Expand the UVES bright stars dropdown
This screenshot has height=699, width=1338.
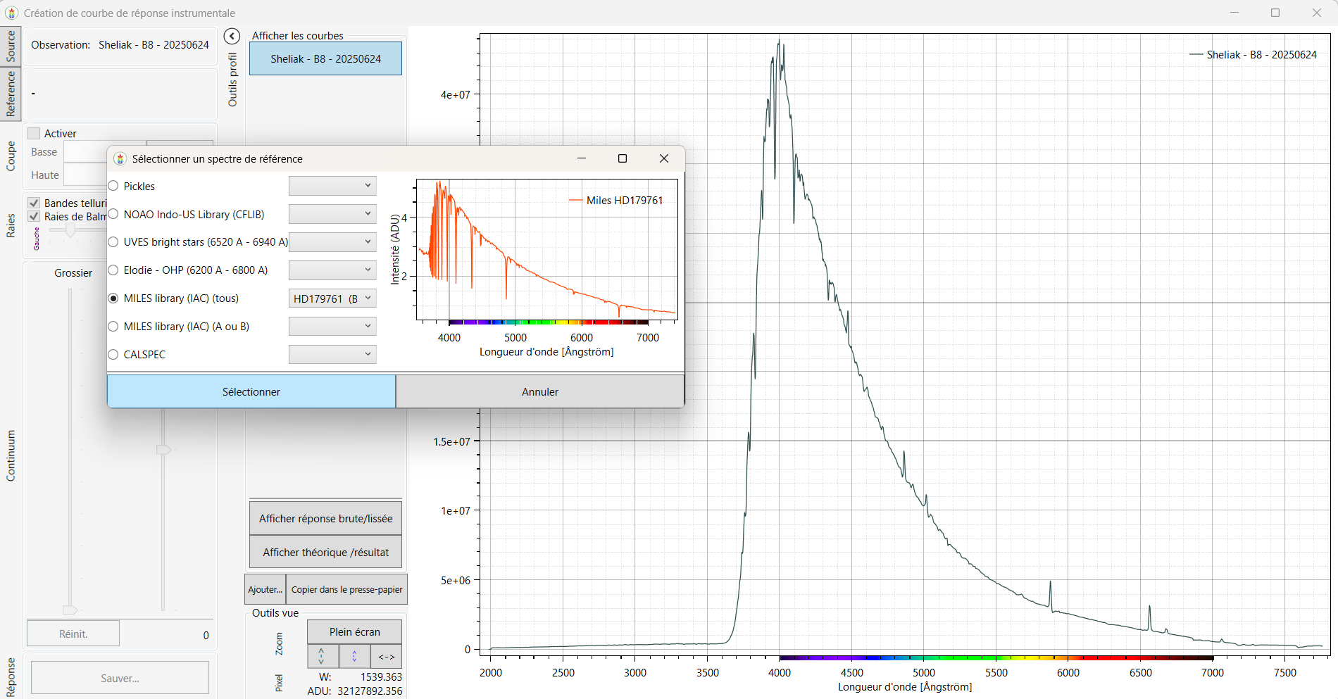(x=332, y=242)
